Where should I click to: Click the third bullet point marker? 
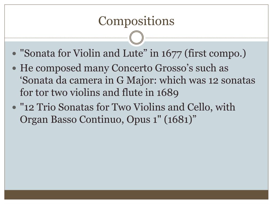pos(14,107)
